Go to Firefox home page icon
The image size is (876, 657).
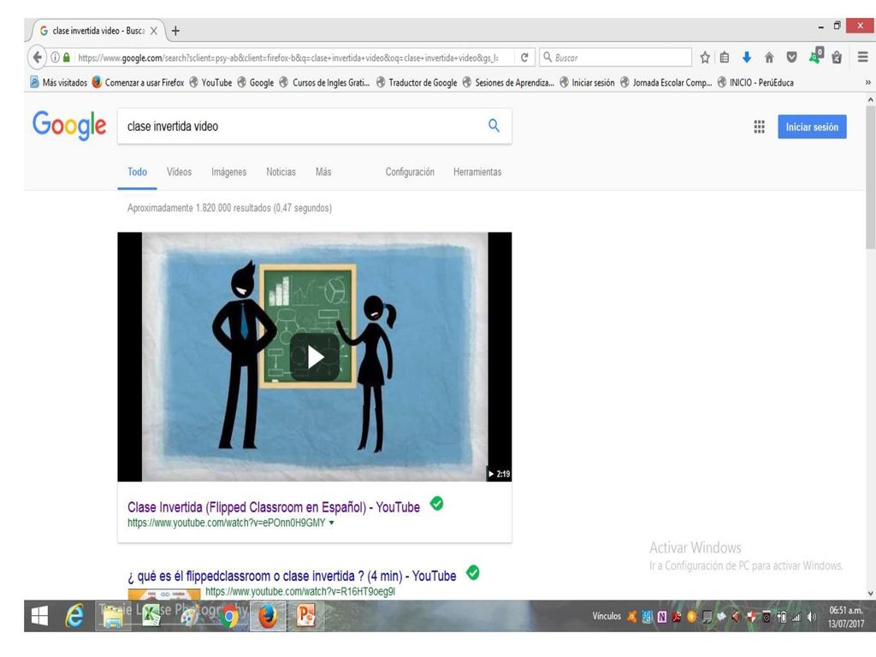pyautogui.click(x=769, y=57)
